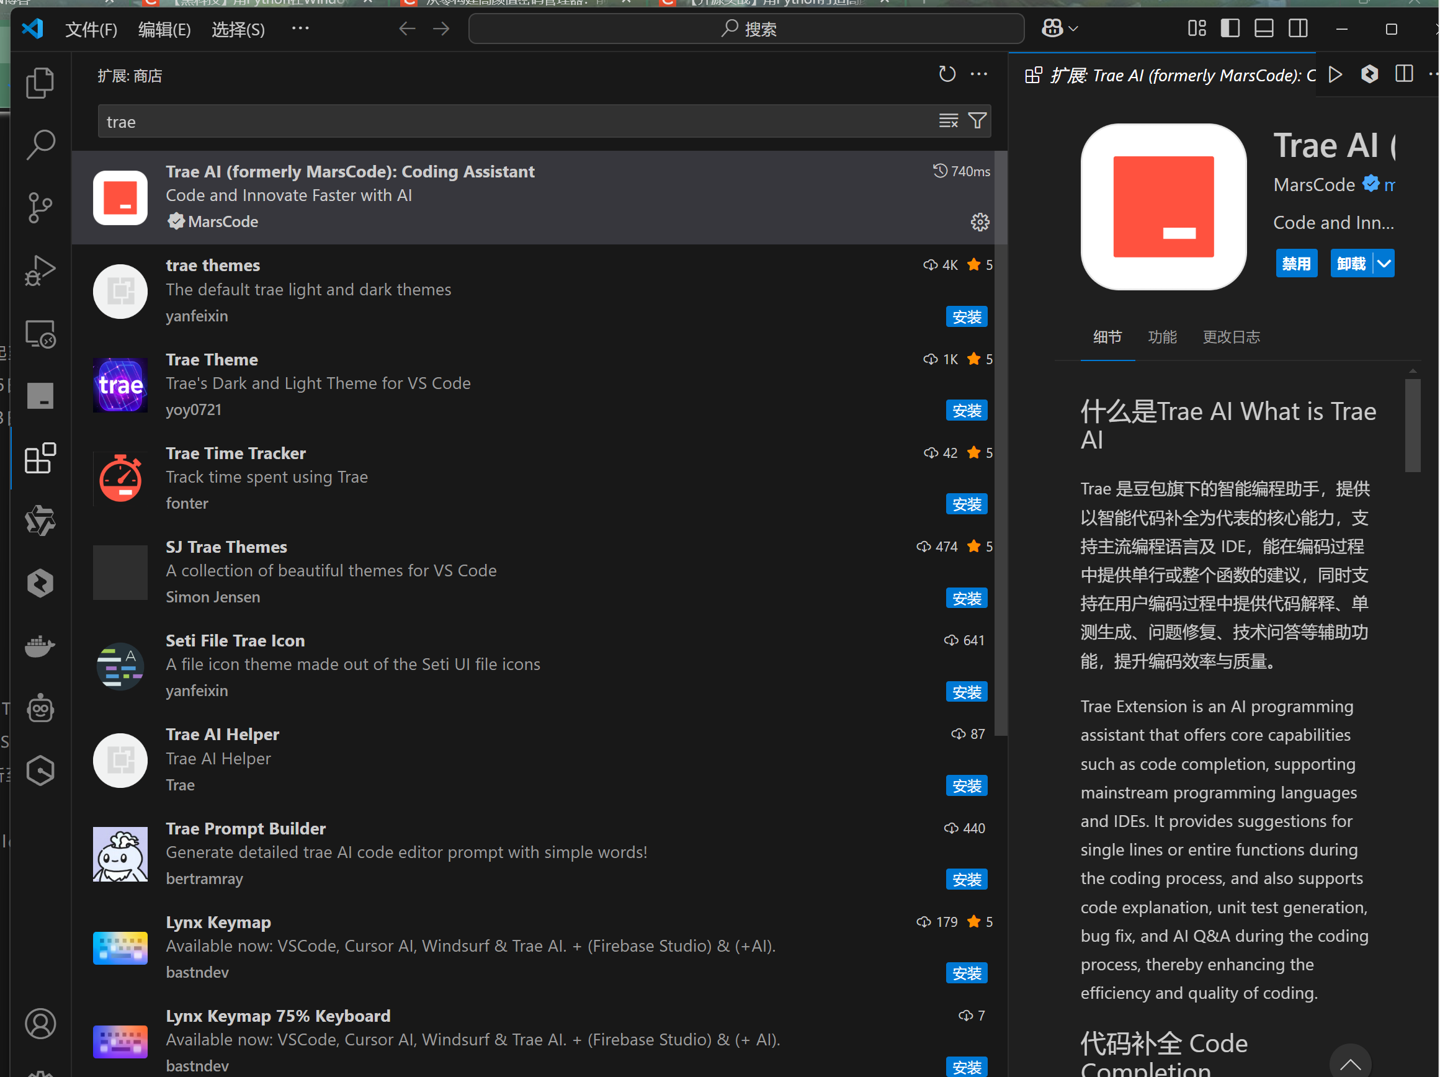Install the trae themes extension
1440x1077 pixels.
click(x=966, y=317)
